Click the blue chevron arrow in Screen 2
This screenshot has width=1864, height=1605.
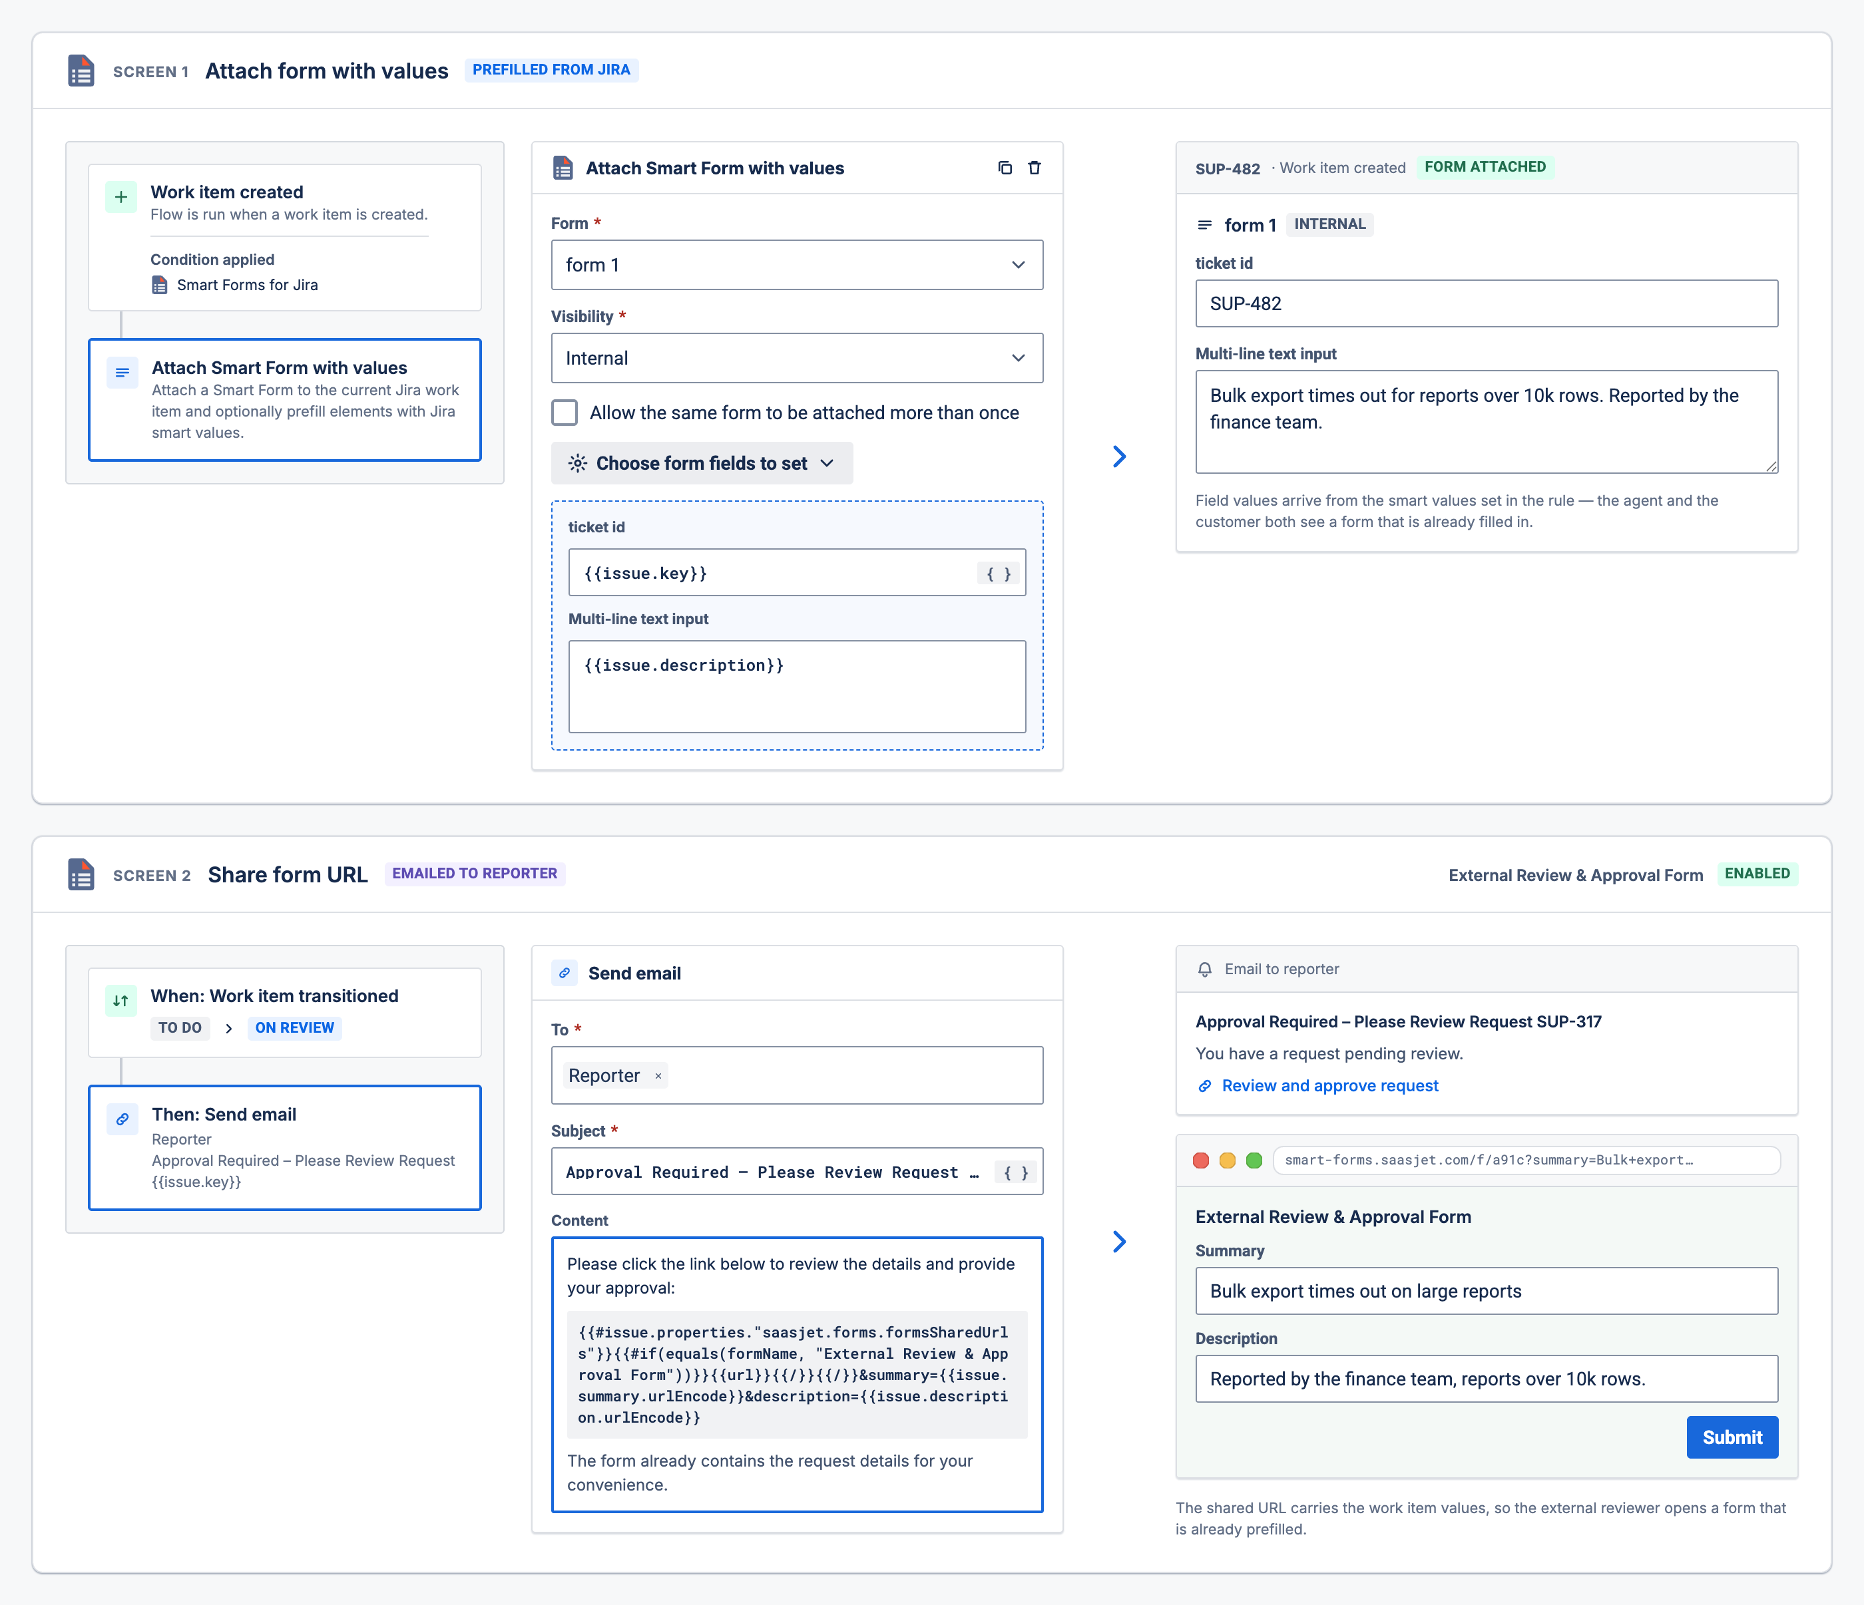pos(1119,1242)
